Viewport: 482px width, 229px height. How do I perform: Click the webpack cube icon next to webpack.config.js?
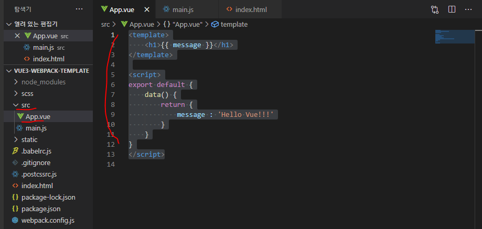click(15, 220)
